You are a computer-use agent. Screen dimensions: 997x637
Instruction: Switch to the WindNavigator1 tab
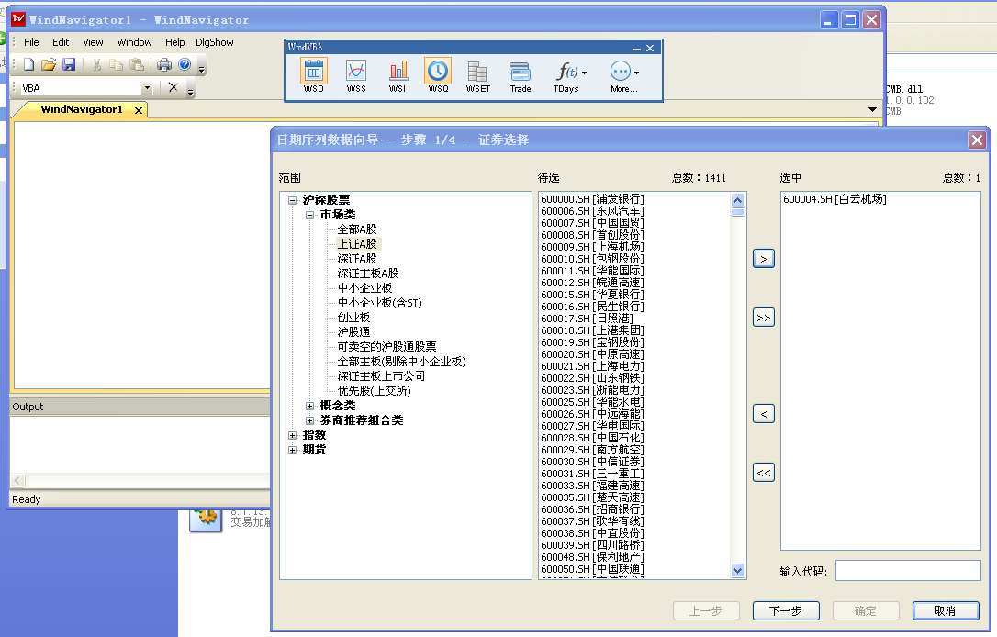82,109
